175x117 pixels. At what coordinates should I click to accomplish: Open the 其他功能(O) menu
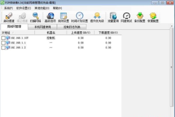click(42, 8)
